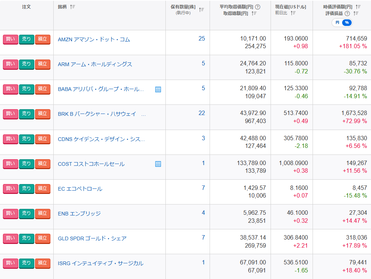This screenshot has width=371, height=279.
Task: Click the 注文 column header
Action: point(27,7)
